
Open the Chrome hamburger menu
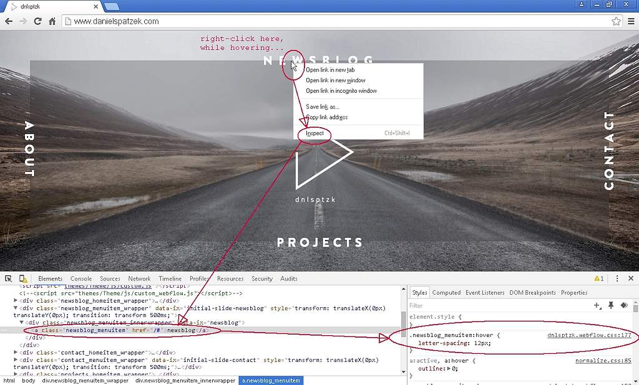tap(631, 21)
